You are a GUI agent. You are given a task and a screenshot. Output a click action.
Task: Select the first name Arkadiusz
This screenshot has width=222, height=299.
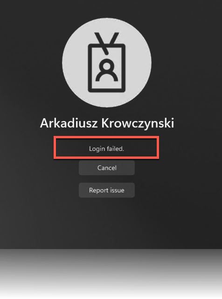coord(69,123)
